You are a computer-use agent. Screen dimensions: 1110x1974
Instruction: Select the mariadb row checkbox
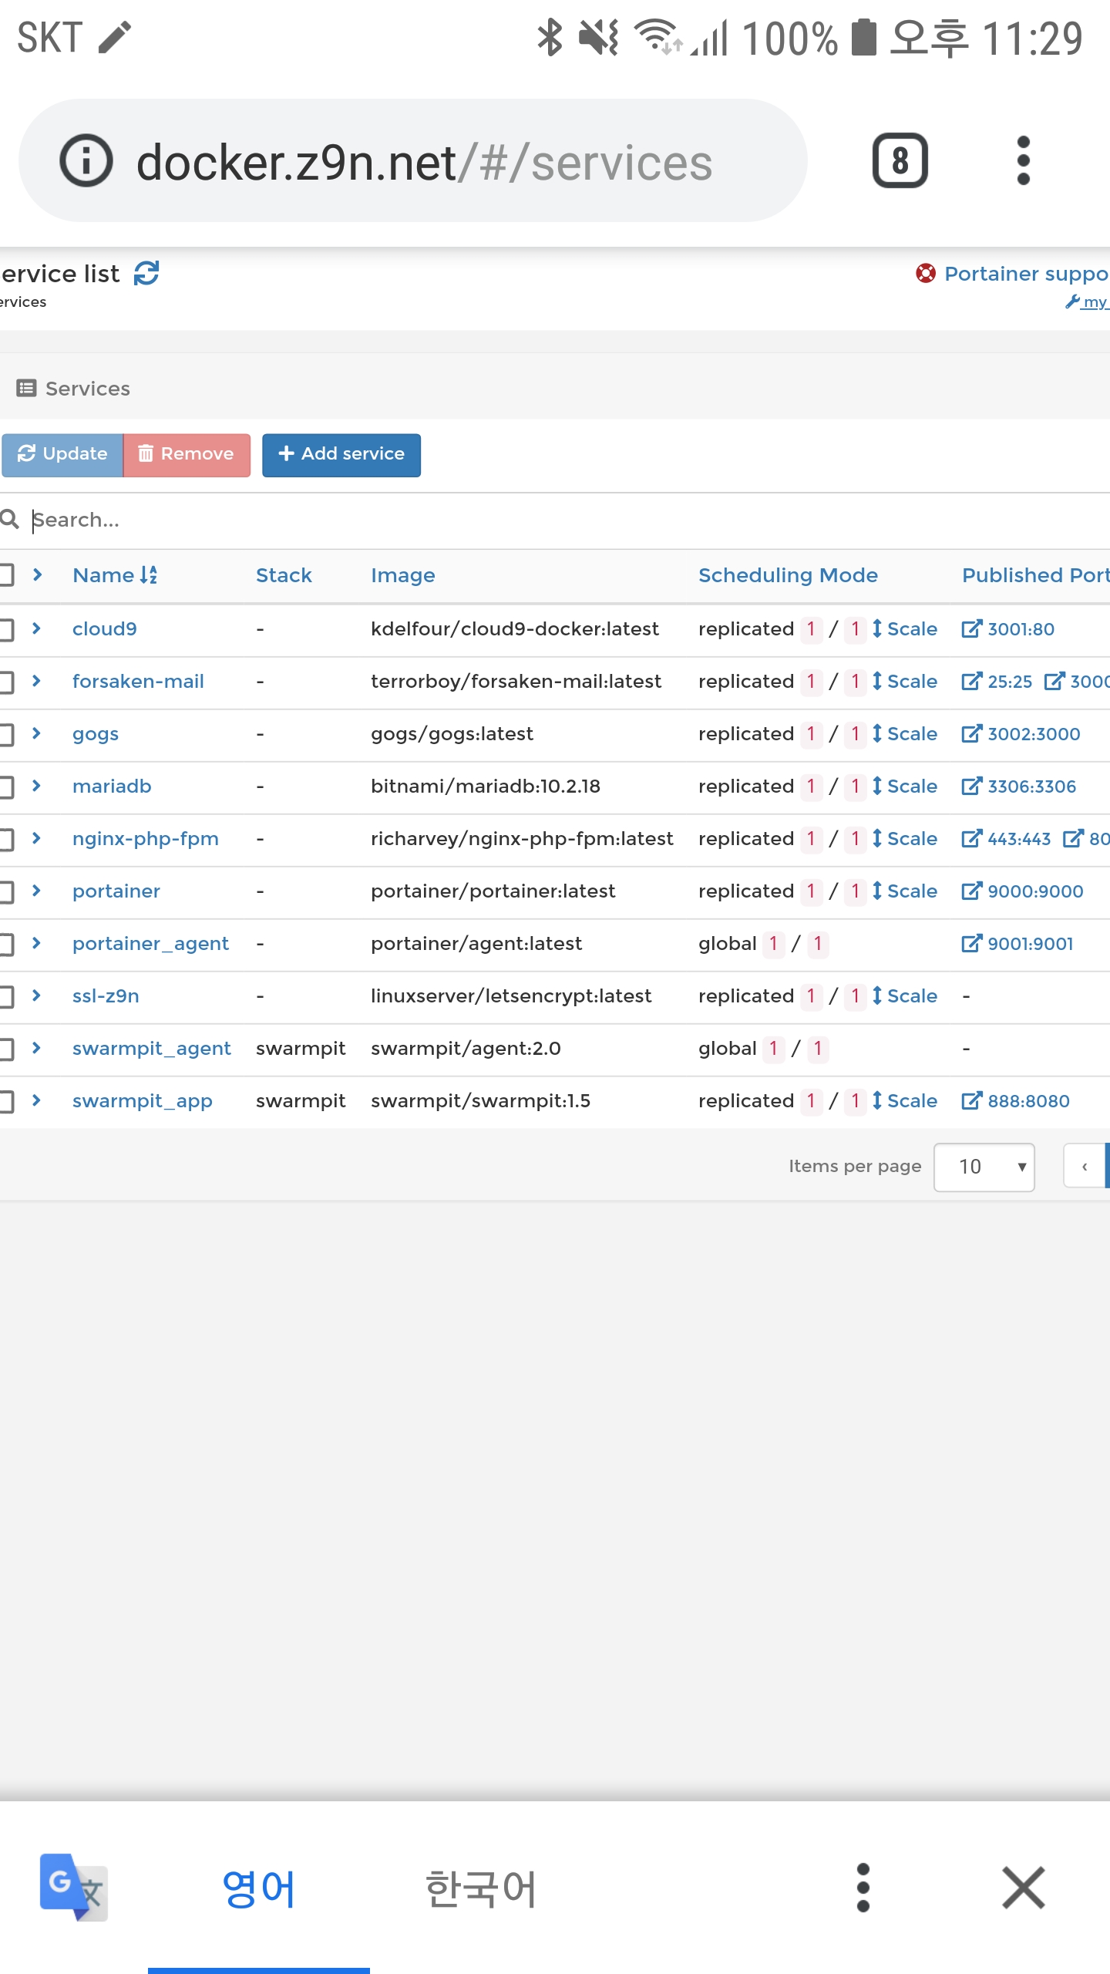[x=6, y=787]
